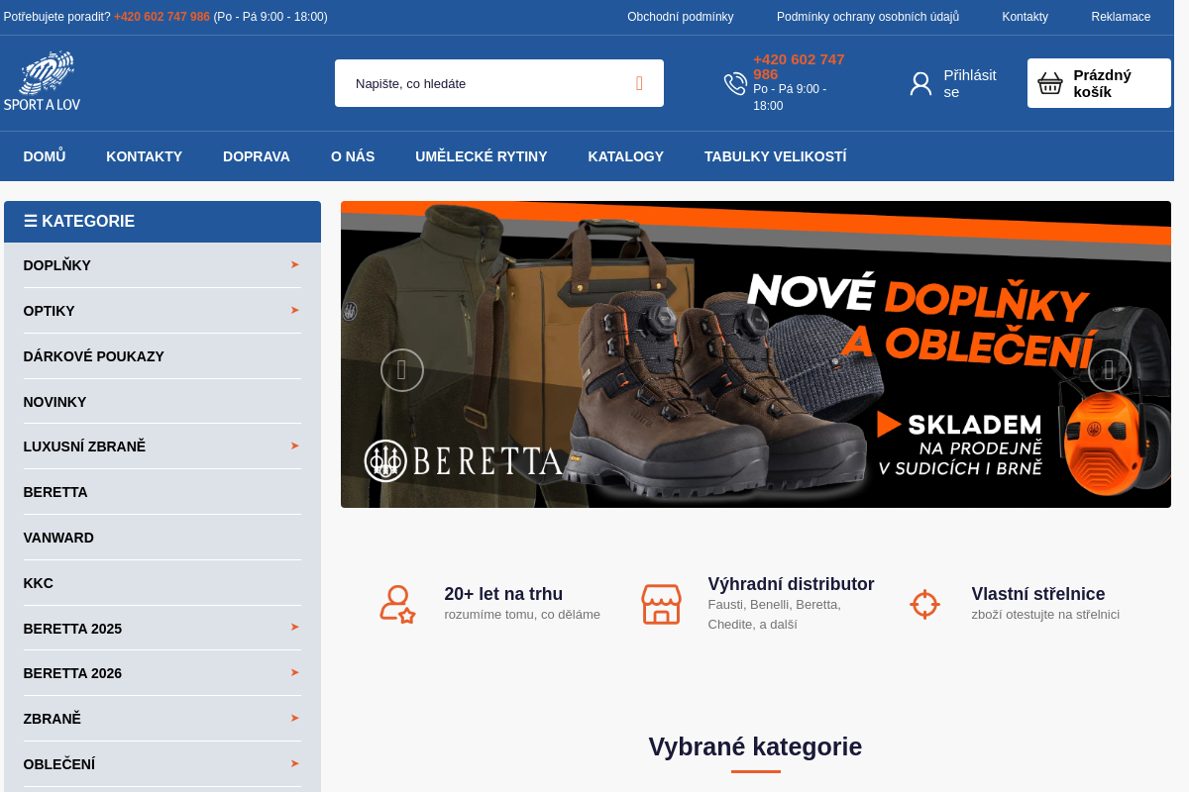This screenshot has width=1189, height=792.
Task: Click the Sport a Lov logo
Action: [x=42, y=82]
